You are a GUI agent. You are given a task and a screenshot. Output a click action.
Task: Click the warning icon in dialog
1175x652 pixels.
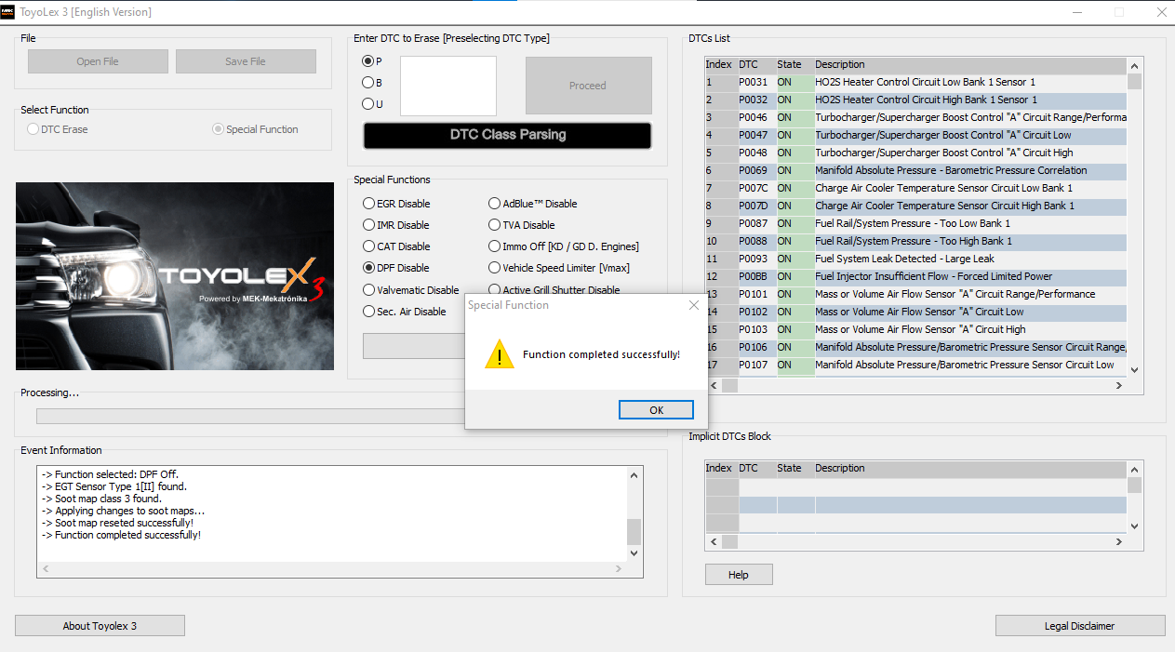(500, 354)
